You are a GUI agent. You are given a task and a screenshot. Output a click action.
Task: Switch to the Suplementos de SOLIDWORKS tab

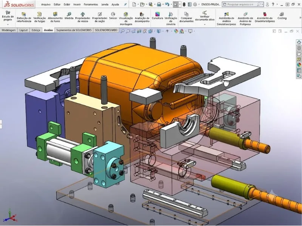(x=74, y=30)
